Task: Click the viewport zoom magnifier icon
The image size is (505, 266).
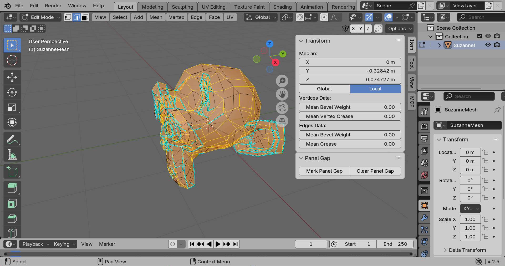Action: 282,81
